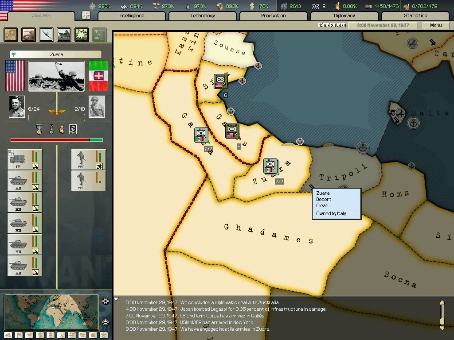Viewport: 454px width, 340px height.
Task: Click the Zuara province name bar
Action: click(x=56, y=54)
